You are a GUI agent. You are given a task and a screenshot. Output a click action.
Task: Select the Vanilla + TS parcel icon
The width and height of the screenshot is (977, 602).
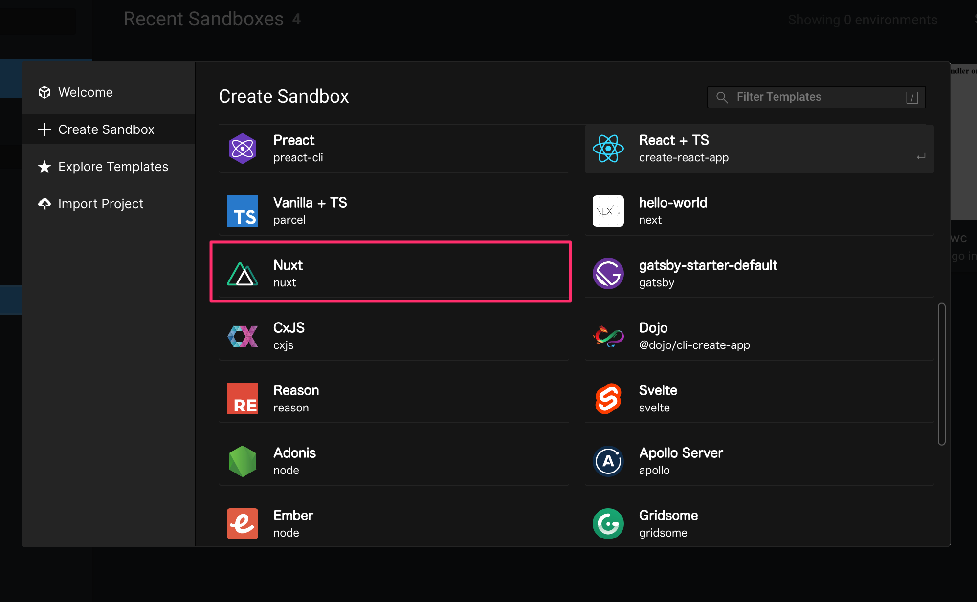(242, 211)
